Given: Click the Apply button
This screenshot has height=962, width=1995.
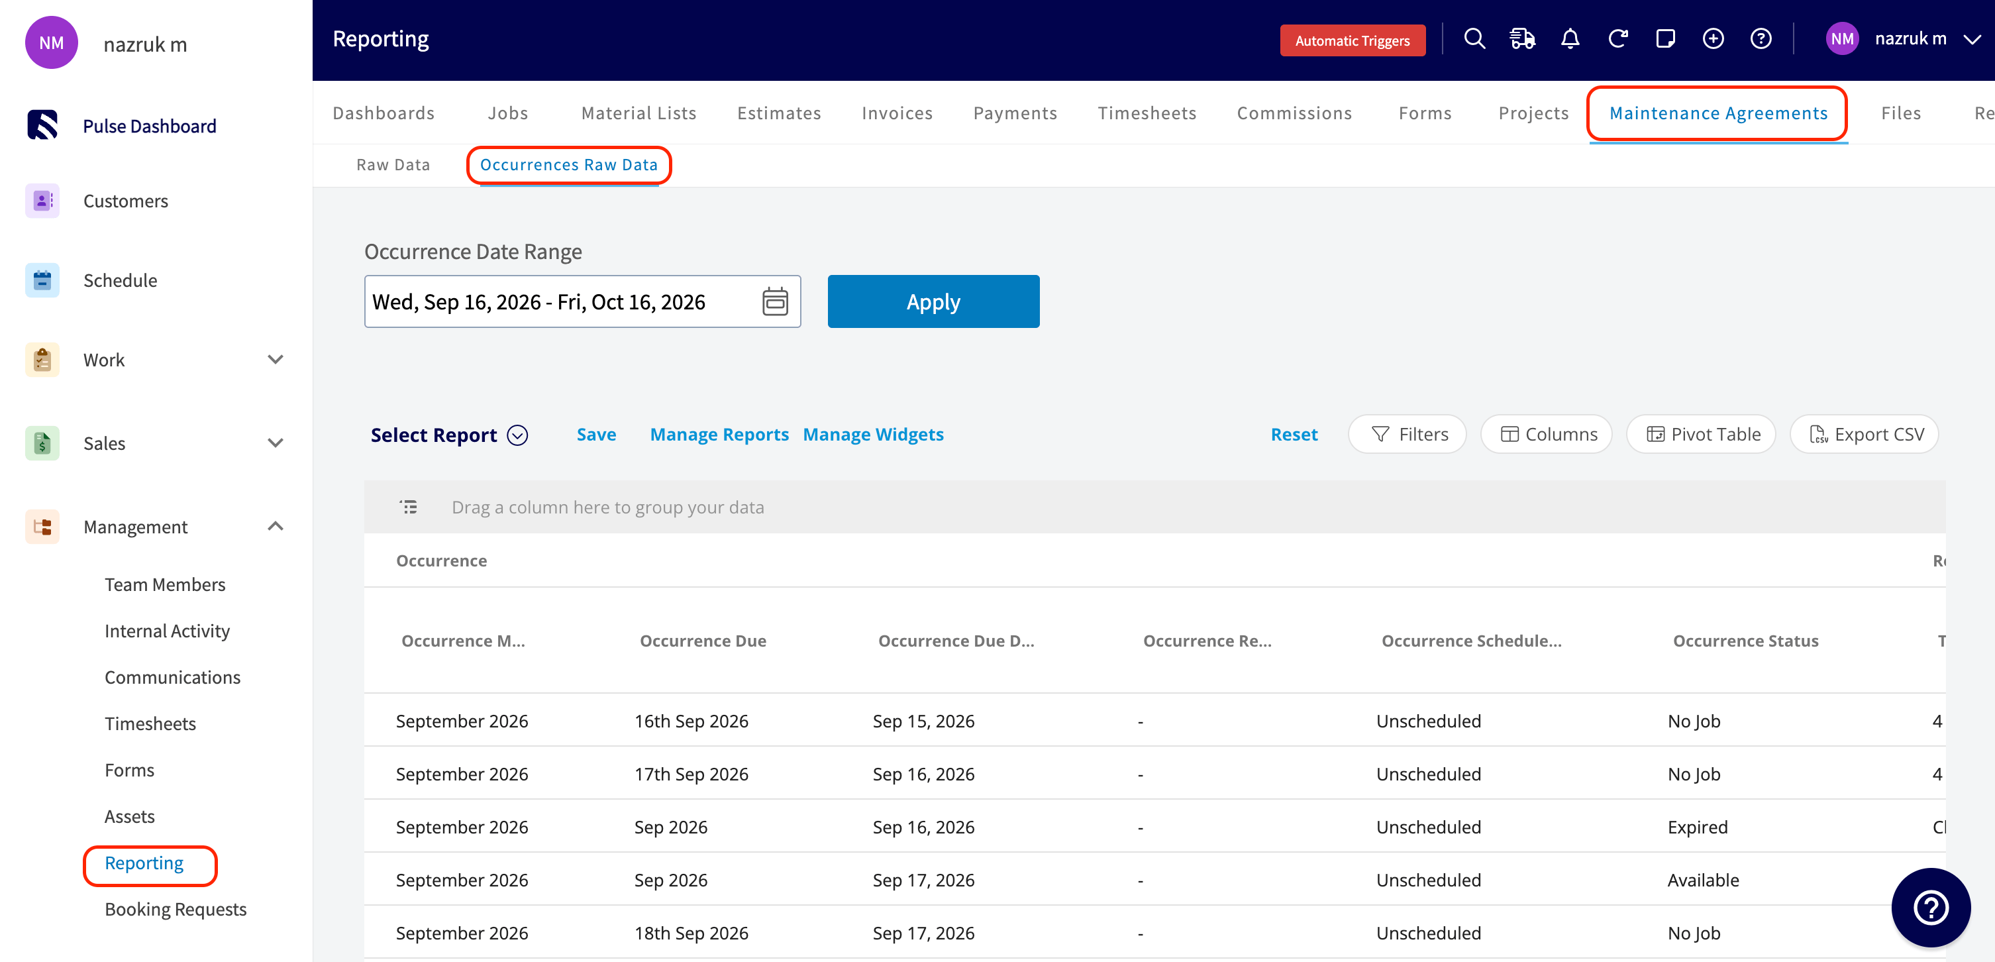Looking at the screenshot, I should [933, 301].
